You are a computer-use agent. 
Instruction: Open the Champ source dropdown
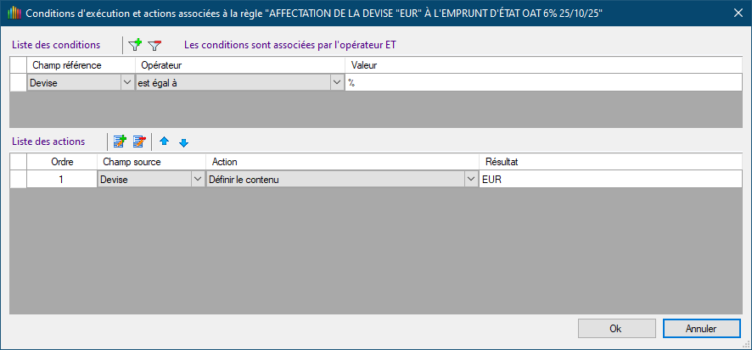point(198,179)
